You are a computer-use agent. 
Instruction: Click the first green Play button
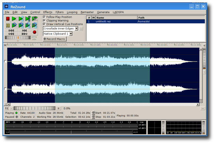tap(14, 19)
